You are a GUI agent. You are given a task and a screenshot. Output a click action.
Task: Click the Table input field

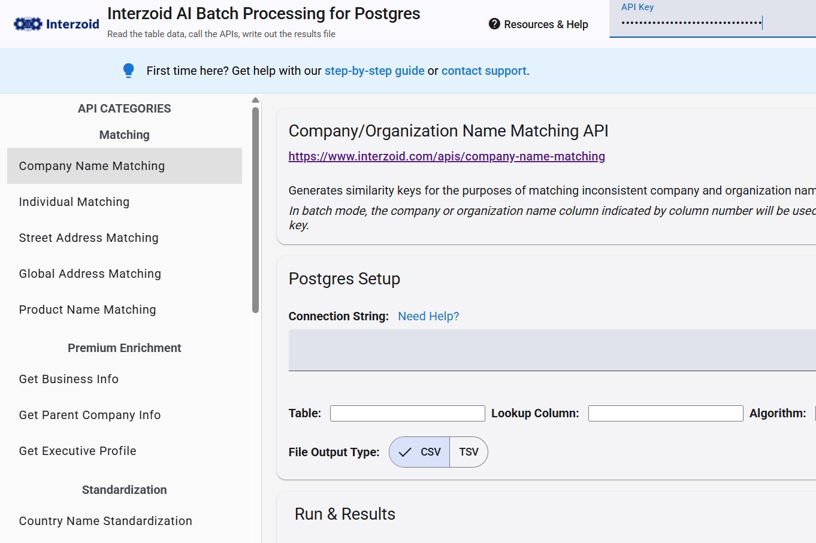(407, 413)
